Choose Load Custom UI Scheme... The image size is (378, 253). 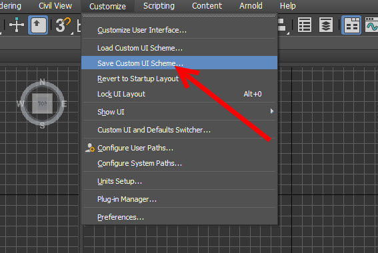(179, 48)
